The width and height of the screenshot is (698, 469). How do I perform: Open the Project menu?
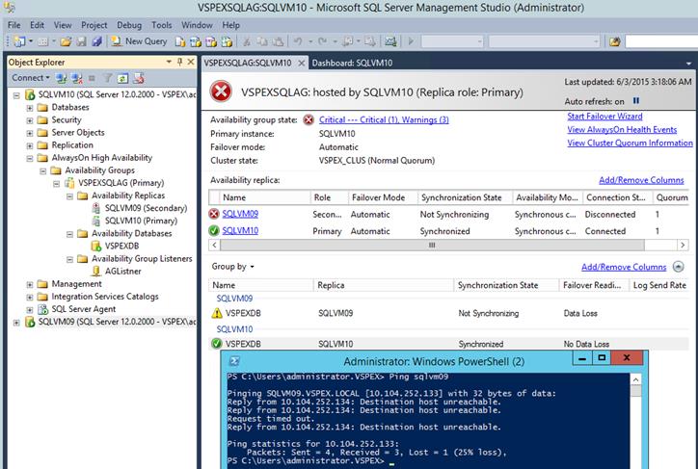[94, 25]
